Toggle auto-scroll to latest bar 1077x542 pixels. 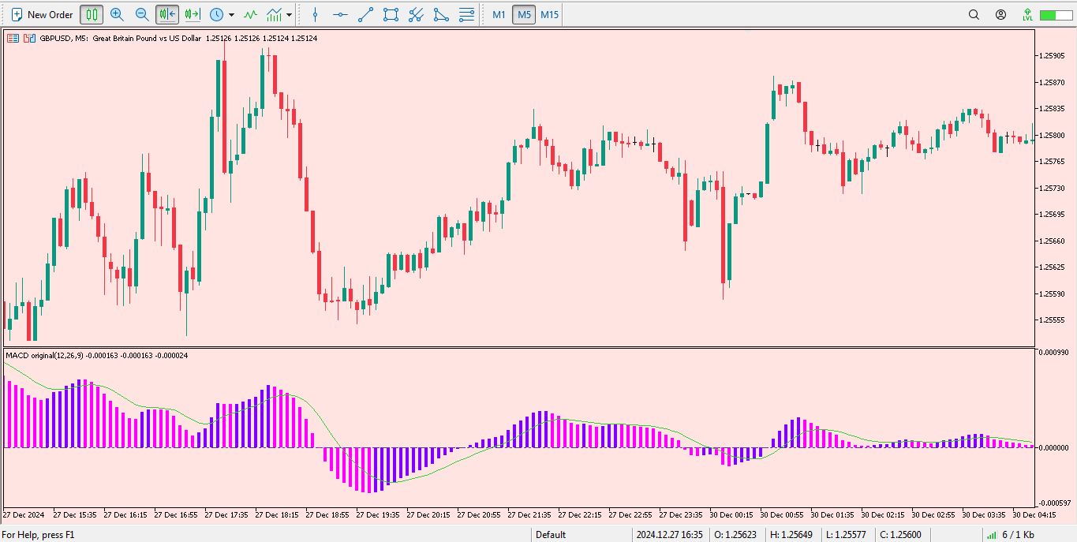click(x=167, y=14)
